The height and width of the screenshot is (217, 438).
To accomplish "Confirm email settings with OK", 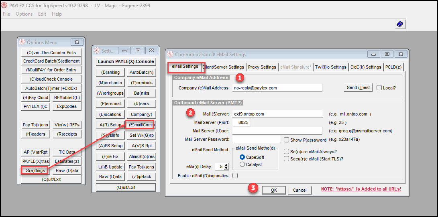I will [274, 190].
